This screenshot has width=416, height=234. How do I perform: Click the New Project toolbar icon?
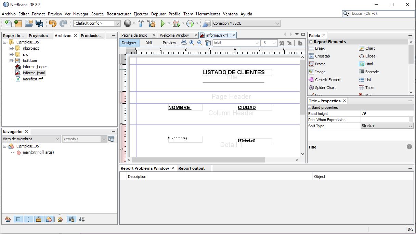click(18, 23)
